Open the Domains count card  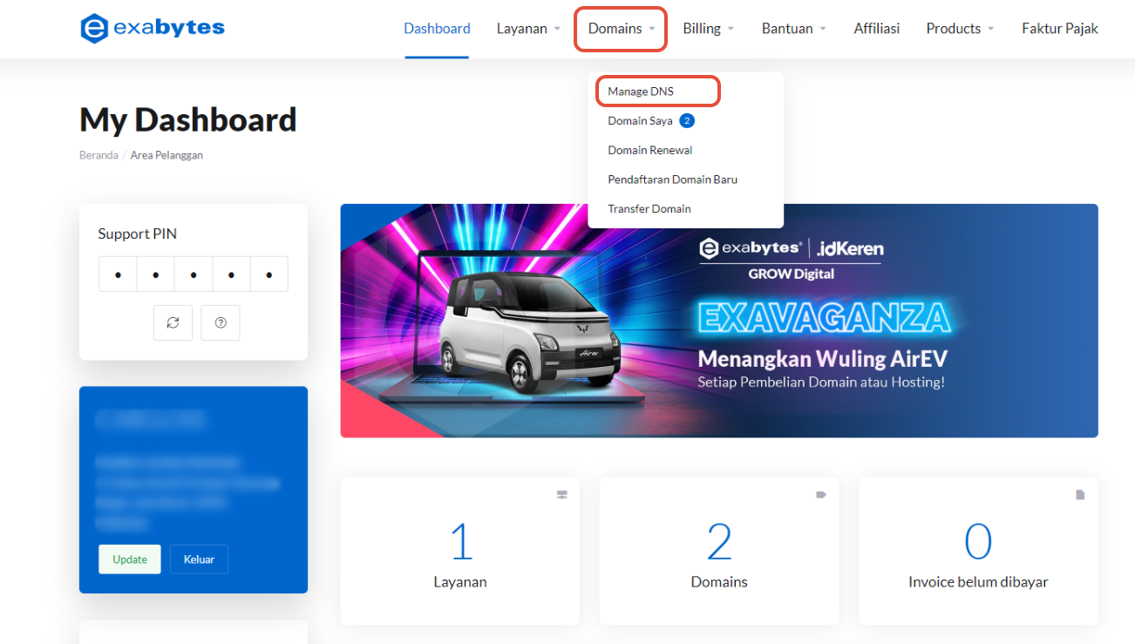click(719, 551)
